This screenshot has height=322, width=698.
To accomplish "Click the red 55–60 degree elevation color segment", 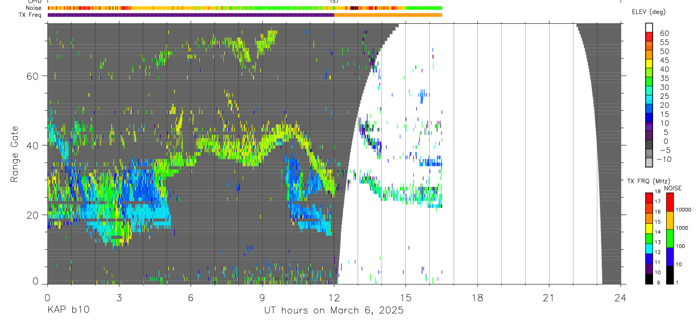I will tap(649, 37).
